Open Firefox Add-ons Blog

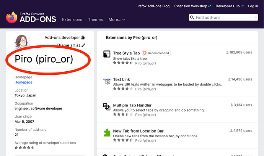pos(153,6)
